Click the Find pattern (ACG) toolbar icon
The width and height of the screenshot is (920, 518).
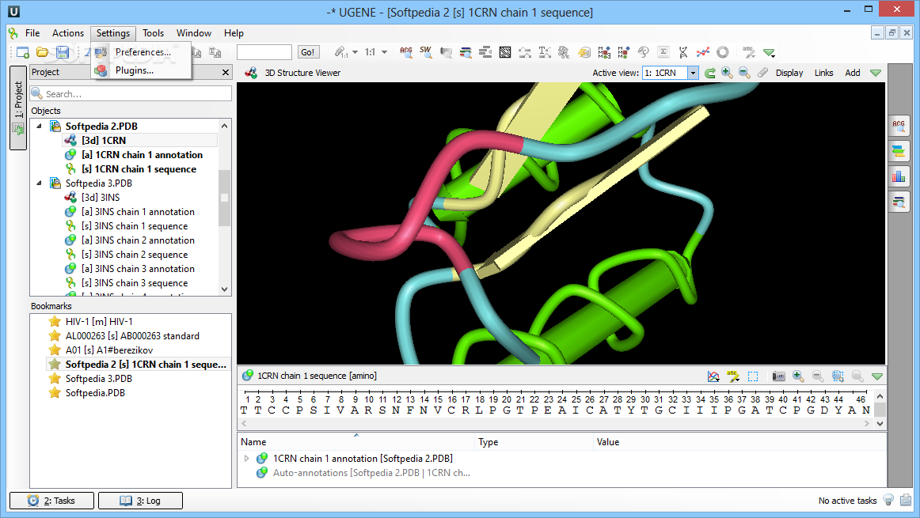point(406,52)
